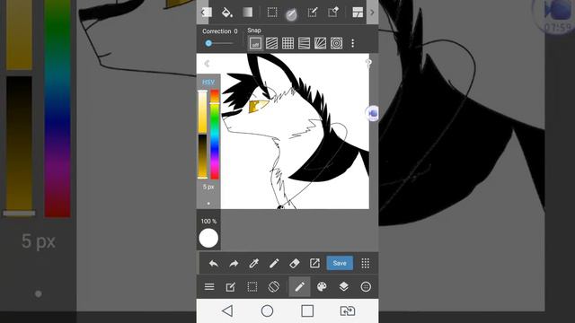The height and width of the screenshot is (323, 575).
Task: Open the hamburger main menu
Action: click(209, 287)
